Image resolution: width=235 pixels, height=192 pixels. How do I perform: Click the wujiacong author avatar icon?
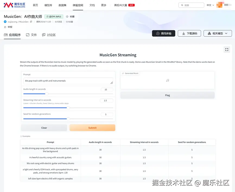pos(5,22)
